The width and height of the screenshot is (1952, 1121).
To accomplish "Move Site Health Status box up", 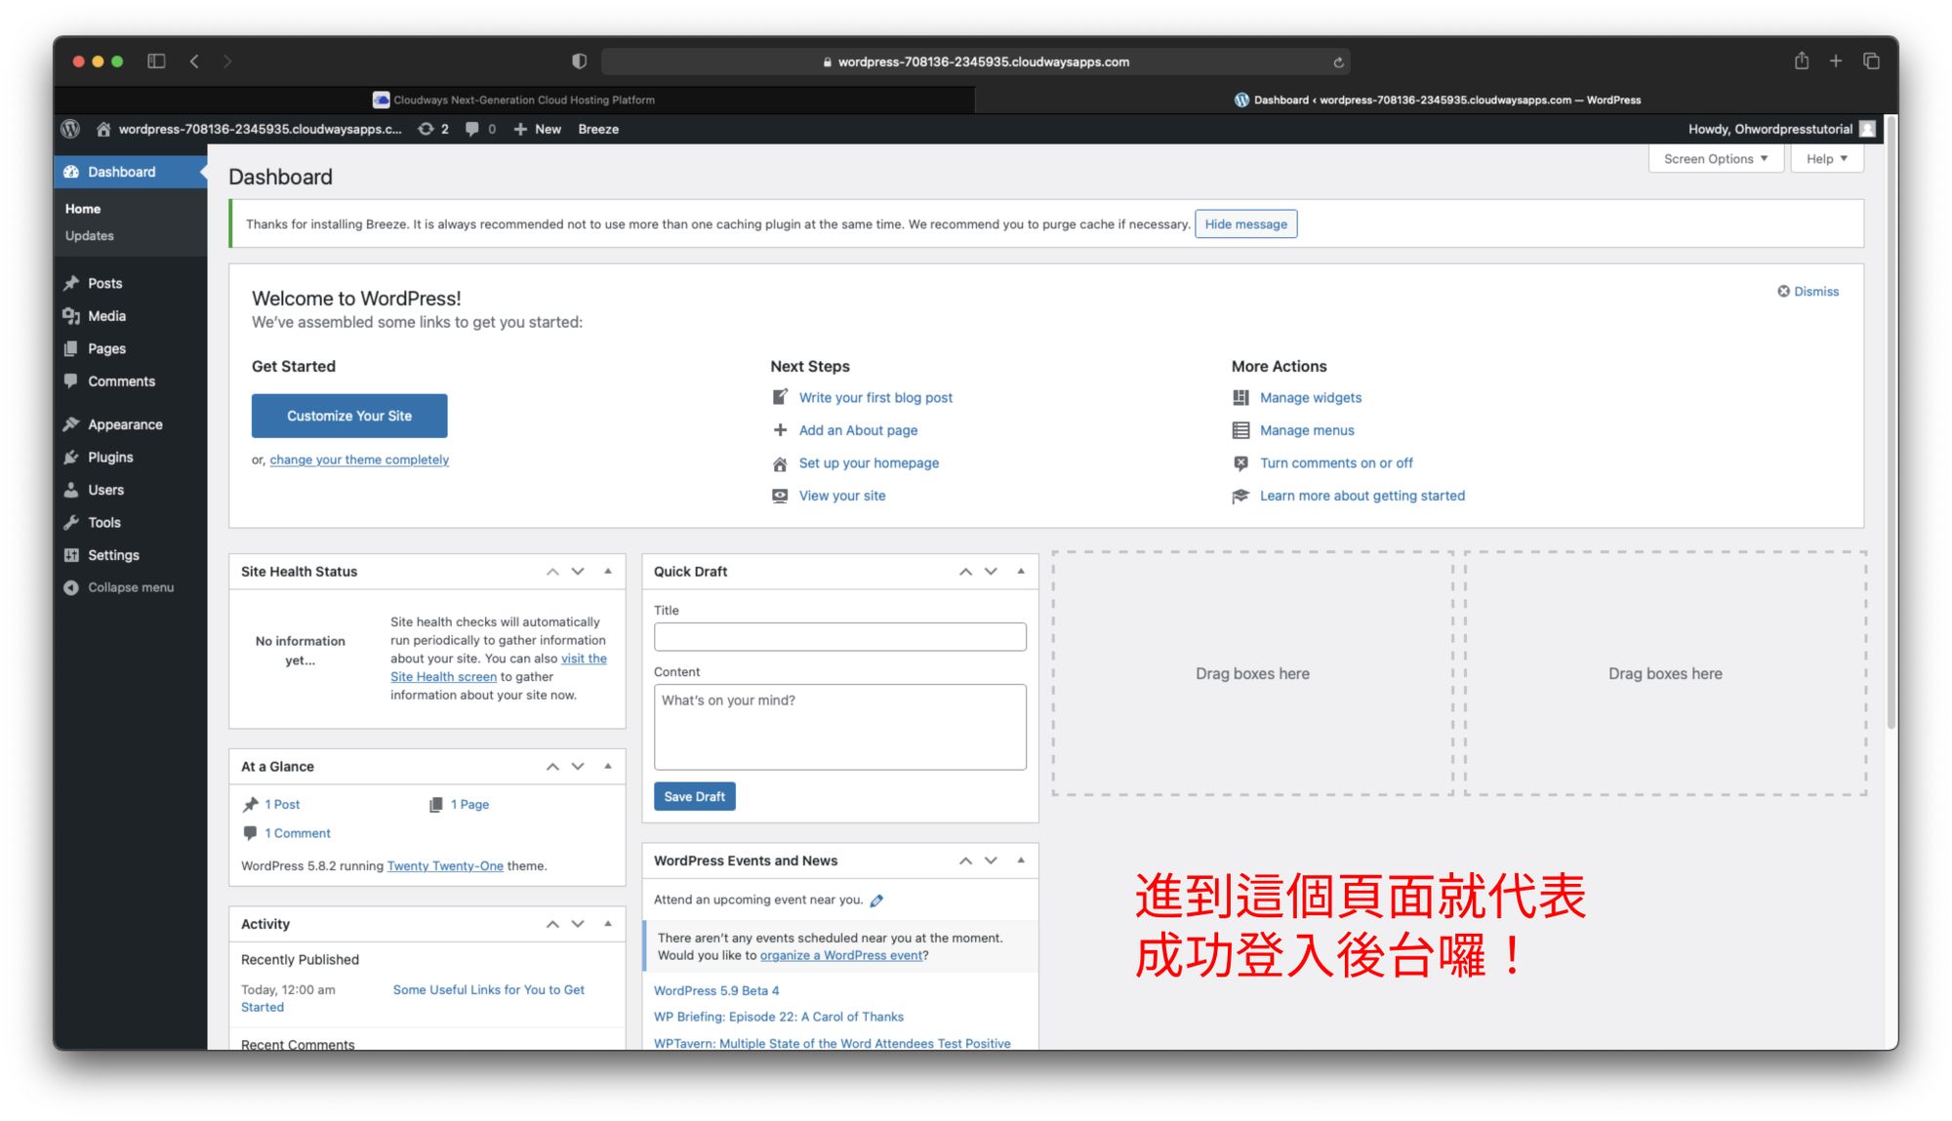I will pos(552,572).
